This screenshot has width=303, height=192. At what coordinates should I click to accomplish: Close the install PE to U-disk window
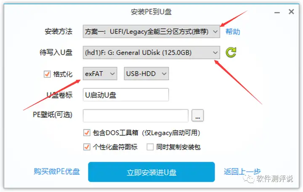point(291,12)
